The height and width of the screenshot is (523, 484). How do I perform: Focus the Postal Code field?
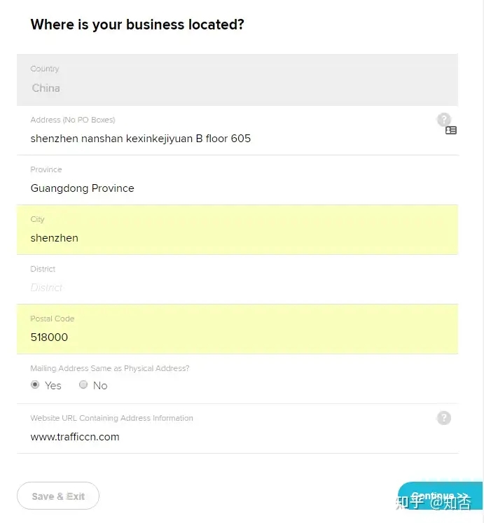[210, 337]
